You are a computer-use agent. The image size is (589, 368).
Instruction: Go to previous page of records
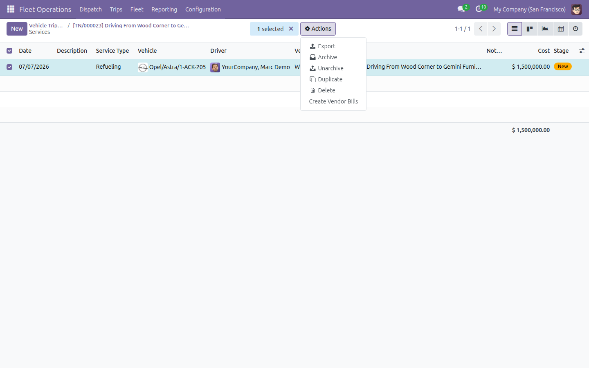(x=481, y=29)
